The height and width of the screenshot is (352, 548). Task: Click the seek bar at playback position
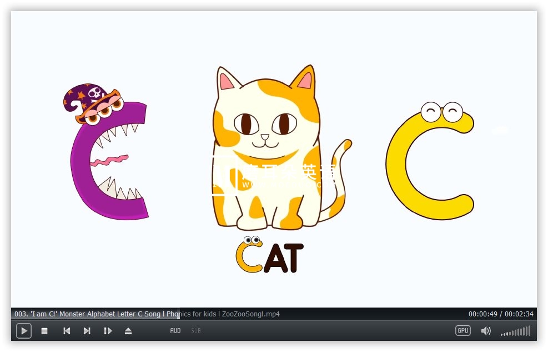[179, 314]
